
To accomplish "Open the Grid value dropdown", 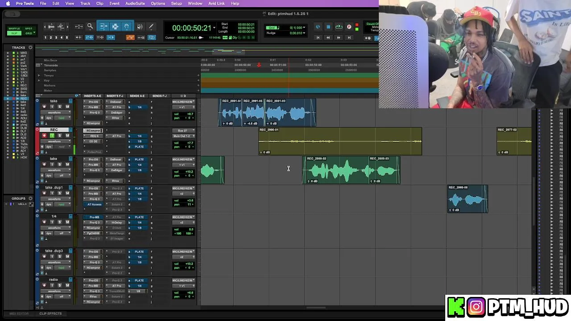I will 304,28.
